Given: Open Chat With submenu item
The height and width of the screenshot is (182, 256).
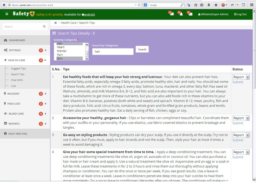Looking at the screenshot, I should [x=17, y=80].
